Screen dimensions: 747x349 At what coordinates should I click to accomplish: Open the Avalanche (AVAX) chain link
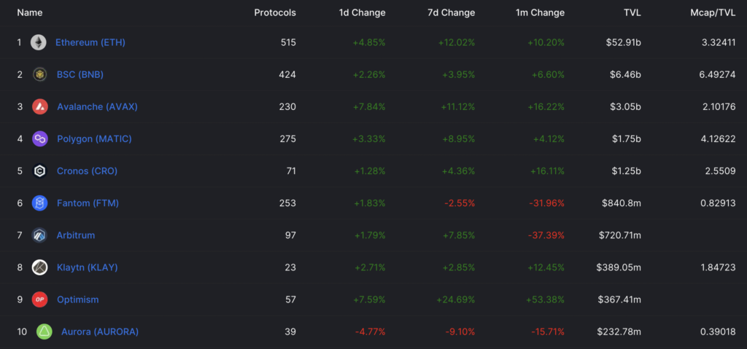(x=97, y=106)
